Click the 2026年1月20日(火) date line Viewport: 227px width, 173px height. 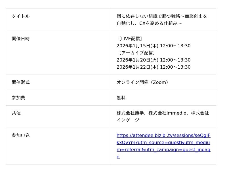point(153,60)
